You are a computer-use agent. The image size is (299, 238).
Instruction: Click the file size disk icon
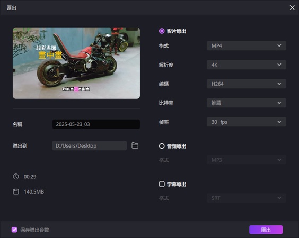(16, 191)
